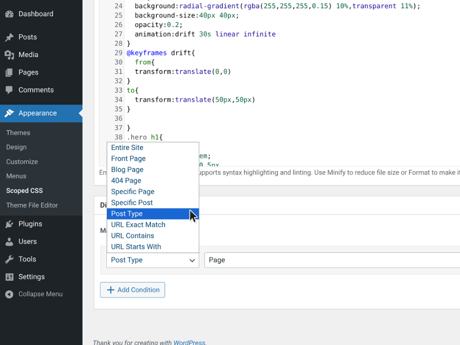Image resolution: width=460 pixels, height=345 pixels.
Task: Open the Settings menu label
Action: tap(31, 276)
